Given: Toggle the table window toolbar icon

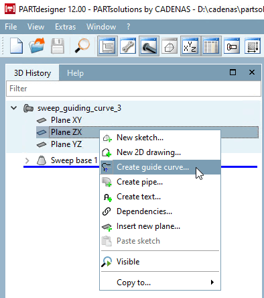Looking at the screenshot, I should click(211, 46).
